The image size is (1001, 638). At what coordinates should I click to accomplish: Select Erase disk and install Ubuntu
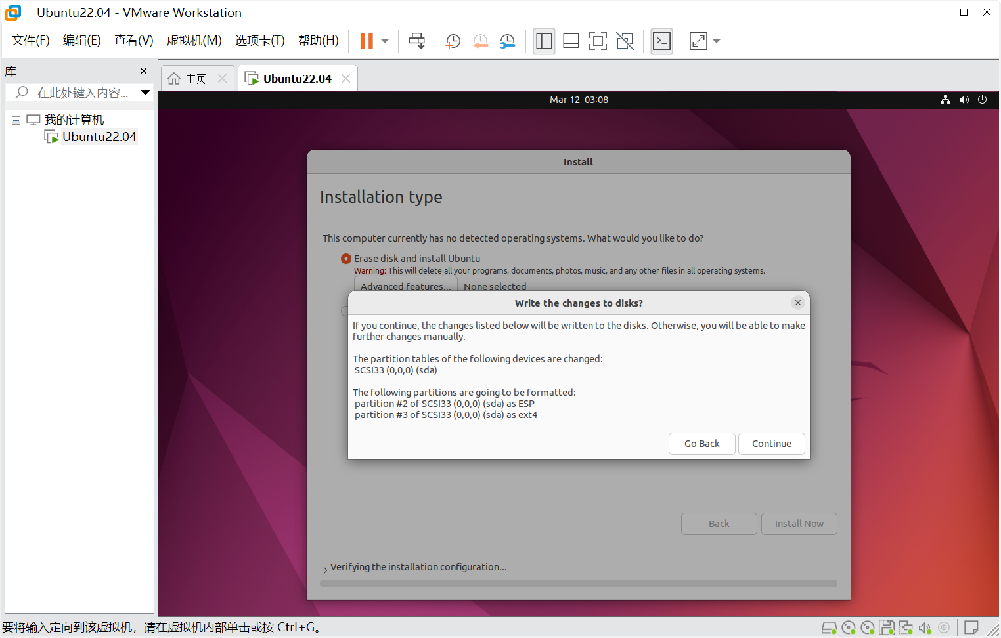[x=346, y=259]
